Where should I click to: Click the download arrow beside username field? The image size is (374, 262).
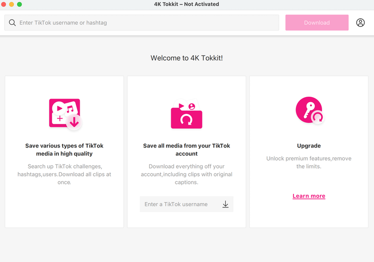click(x=225, y=204)
